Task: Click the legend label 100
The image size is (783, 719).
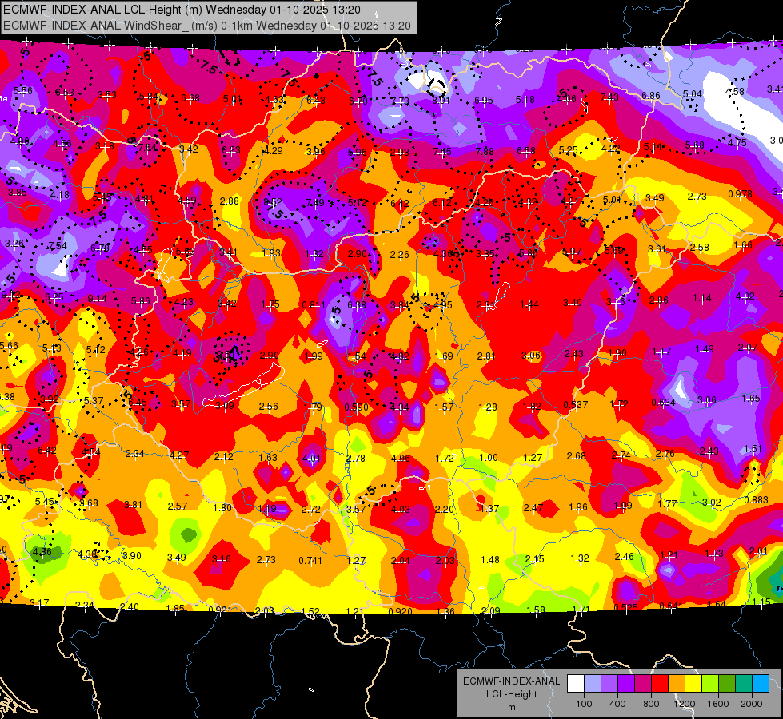Action: pos(584,704)
